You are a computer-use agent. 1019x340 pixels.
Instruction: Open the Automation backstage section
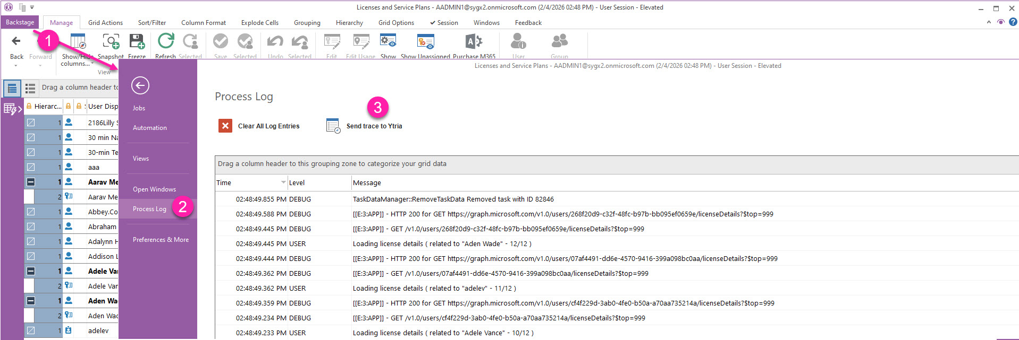coord(150,128)
